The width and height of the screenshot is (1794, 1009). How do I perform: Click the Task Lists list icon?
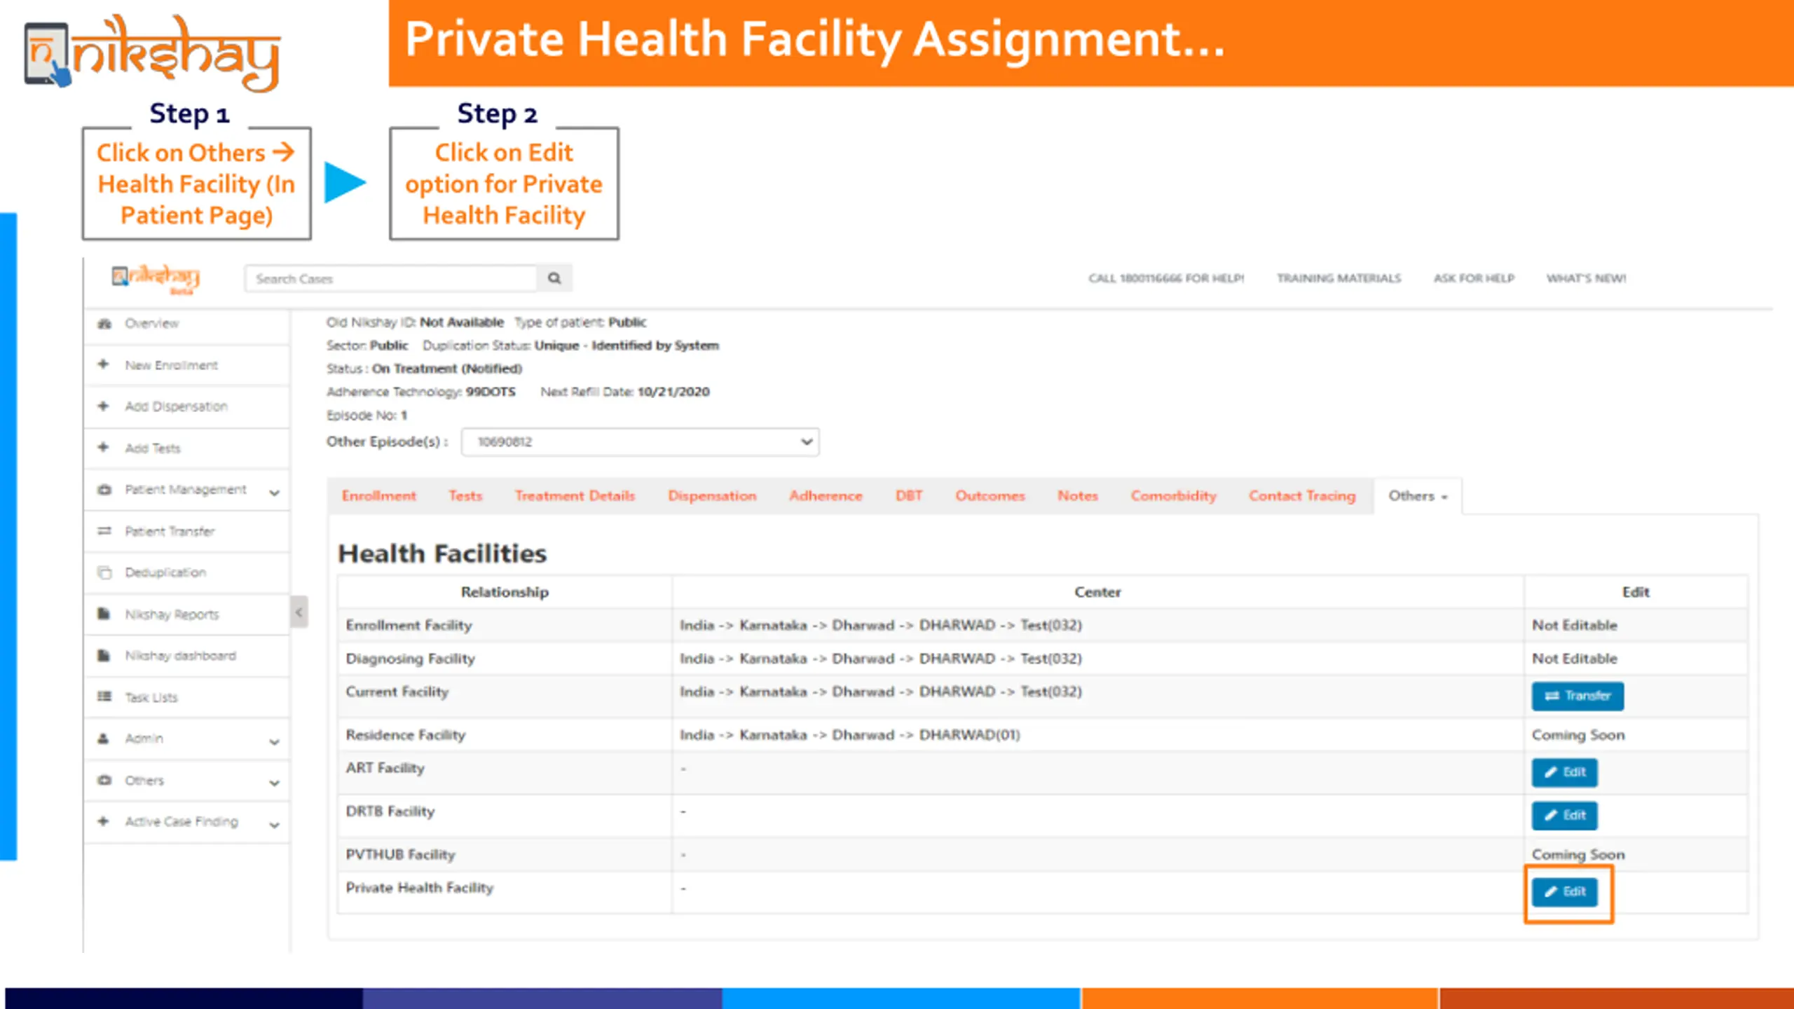click(x=104, y=696)
